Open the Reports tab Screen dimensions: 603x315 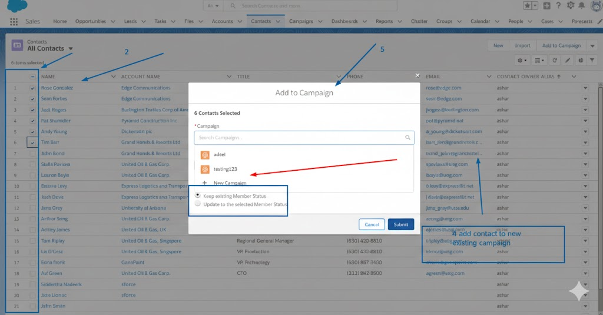click(x=384, y=22)
